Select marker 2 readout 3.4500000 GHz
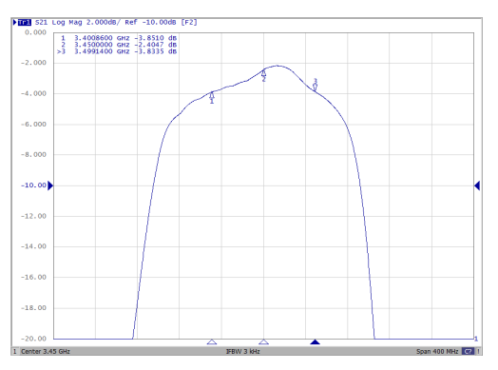 102,45
